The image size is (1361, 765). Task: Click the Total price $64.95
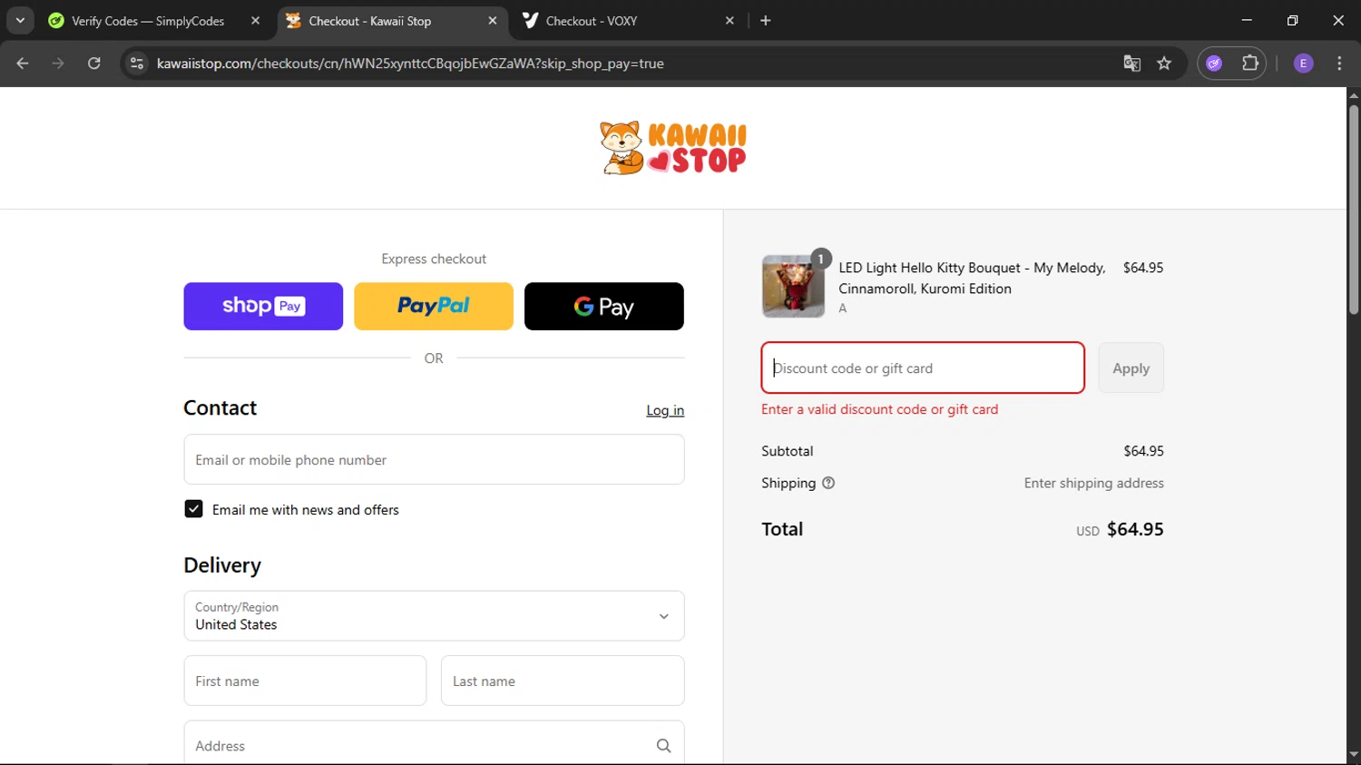point(1135,529)
